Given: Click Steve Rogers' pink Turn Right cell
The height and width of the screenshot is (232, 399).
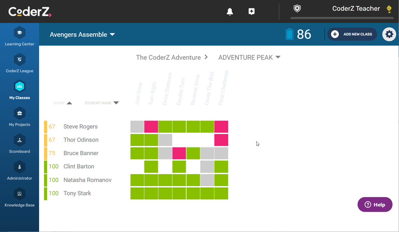Looking at the screenshot, I should tap(151, 127).
